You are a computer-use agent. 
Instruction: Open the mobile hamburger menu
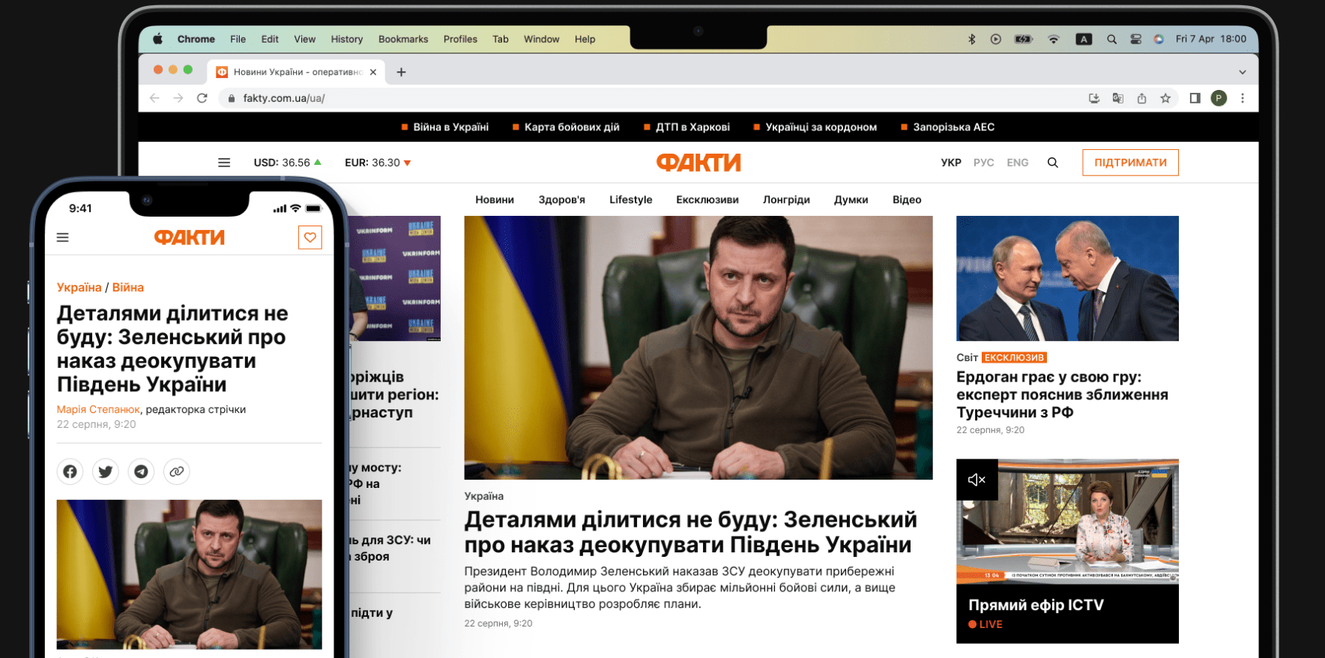pyautogui.click(x=63, y=238)
